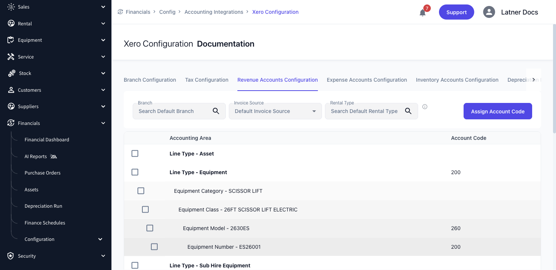The width and height of the screenshot is (556, 270).
Task: Expand the Rental menu chevron
Action: tap(103, 23)
